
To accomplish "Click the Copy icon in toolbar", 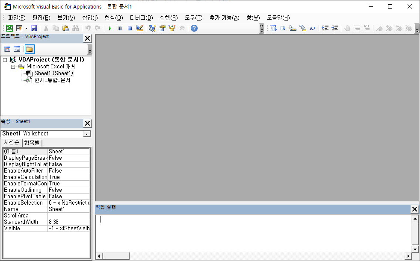I will pyautogui.click(x=56, y=28).
